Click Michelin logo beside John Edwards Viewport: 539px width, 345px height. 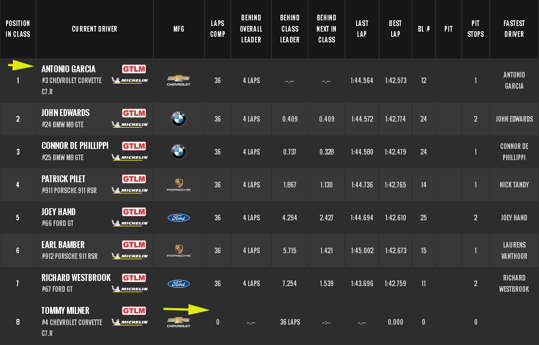point(130,124)
